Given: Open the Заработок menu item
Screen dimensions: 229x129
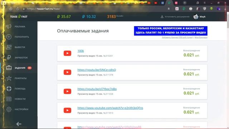Looking at the screenshot, I should [21, 58].
